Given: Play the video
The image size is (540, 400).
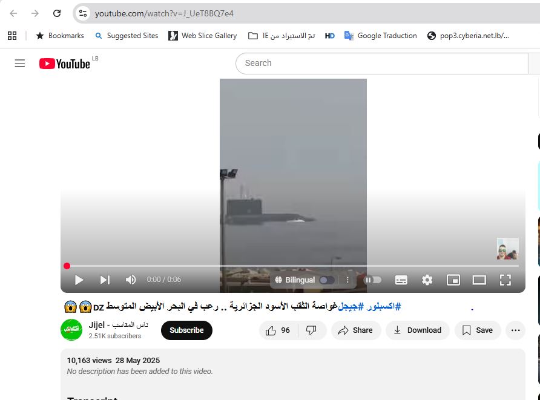Looking at the screenshot, I should click(x=79, y=280).
